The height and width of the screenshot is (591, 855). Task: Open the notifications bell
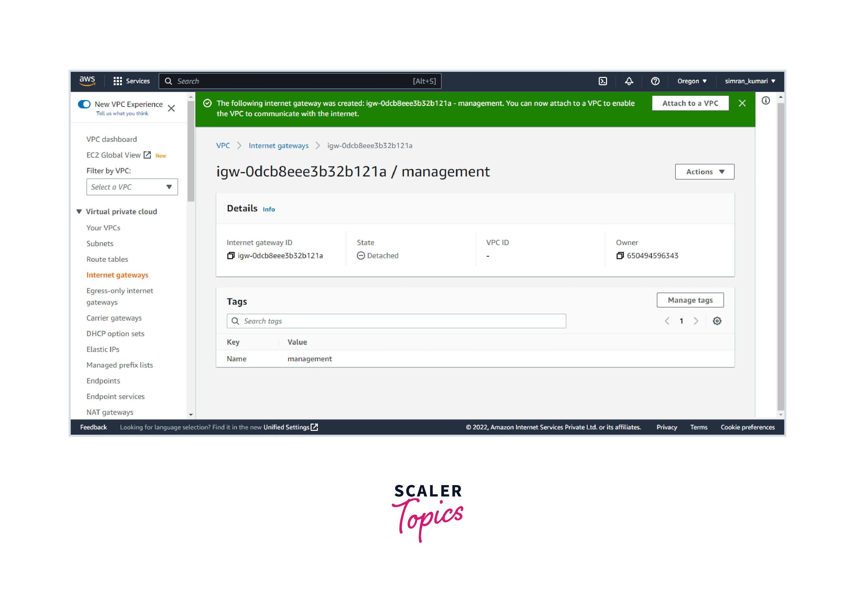629,81
